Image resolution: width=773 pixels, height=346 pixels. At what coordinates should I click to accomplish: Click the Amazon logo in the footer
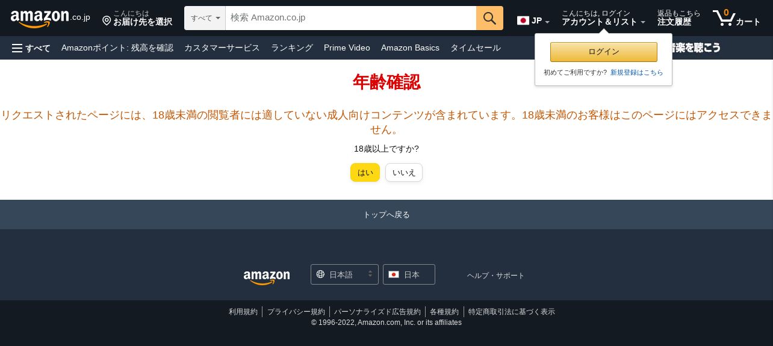pyautogui.click(x=267, y=277)
